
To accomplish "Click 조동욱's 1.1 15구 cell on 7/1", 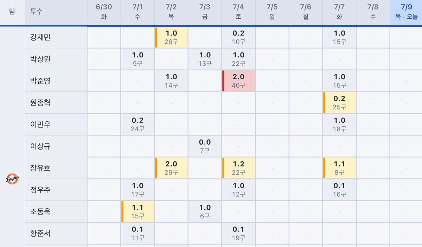I will (138, 212).
